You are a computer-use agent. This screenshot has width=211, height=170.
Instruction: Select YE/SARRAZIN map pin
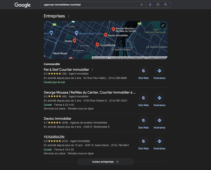point(97,45)
